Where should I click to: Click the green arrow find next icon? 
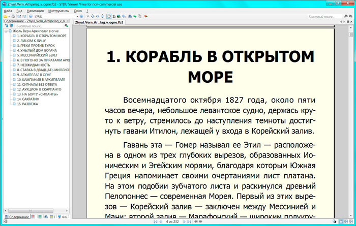pos(135,16)
